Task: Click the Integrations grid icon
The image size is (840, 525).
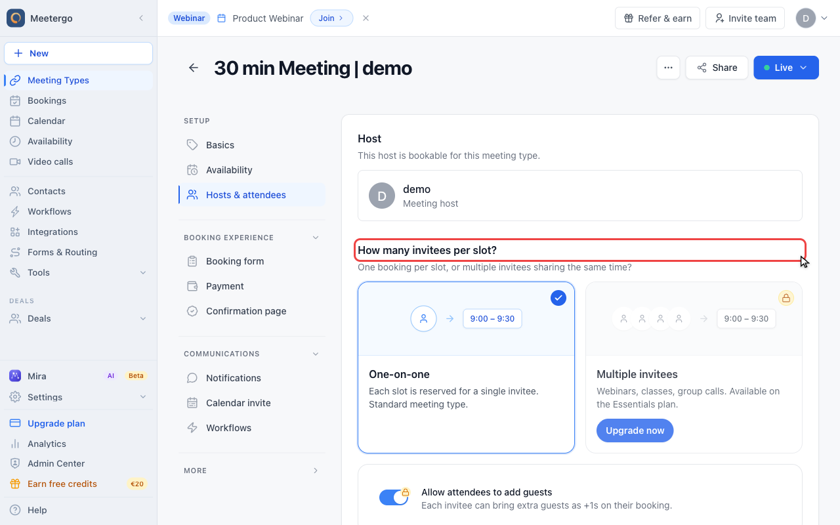Action: pyautogui.click(x=15, y=232)
